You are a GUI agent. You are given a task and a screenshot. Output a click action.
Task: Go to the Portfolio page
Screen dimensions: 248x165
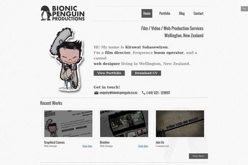pos(165,14)
